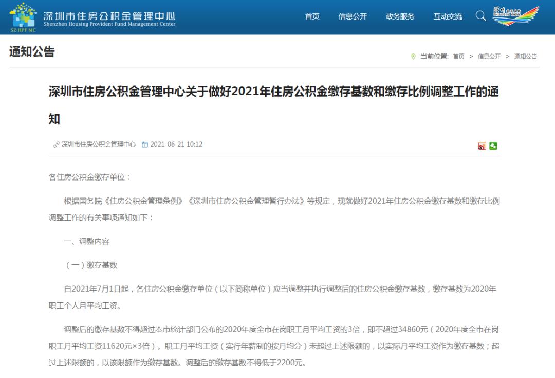Screen dimensions: 555x378
Task: Click the magnifying glass search icon
Action: (x=480, y=16)
